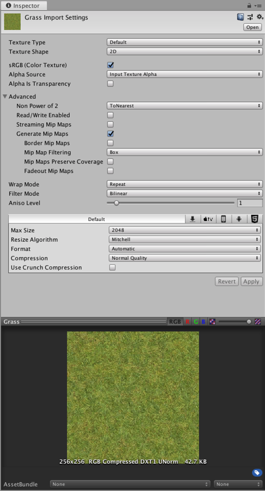Open the Texture Type dropdown
The height and width of the screenshot is (491, 265).
[x=185, y=42]
